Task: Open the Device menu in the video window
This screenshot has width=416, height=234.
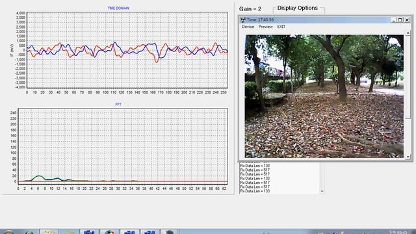Action: [248, 27]
